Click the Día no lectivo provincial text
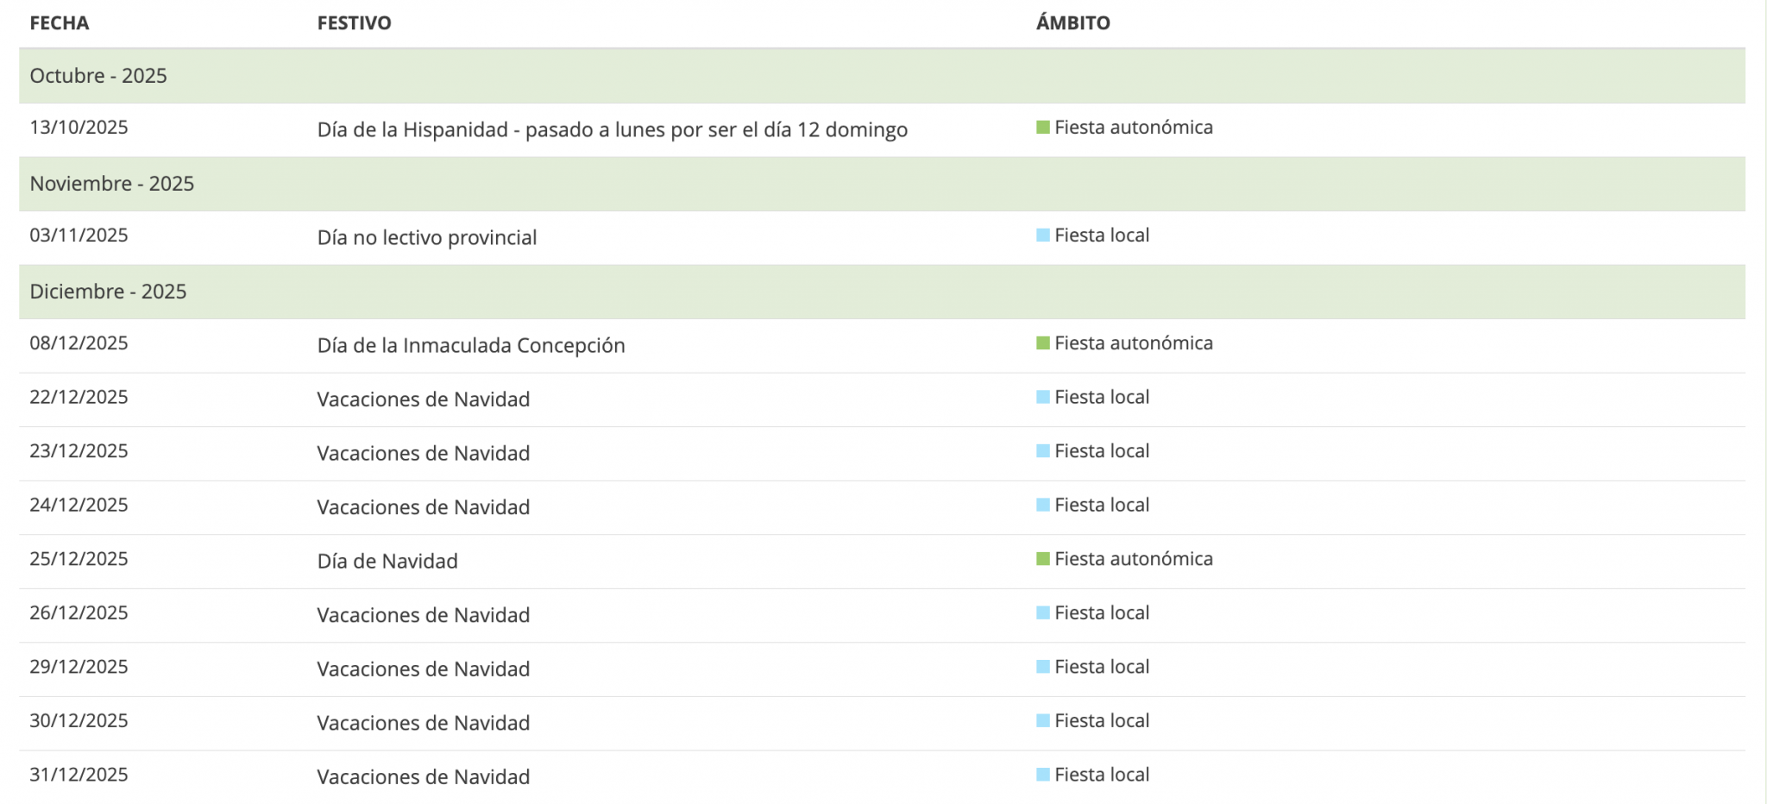 426,238
